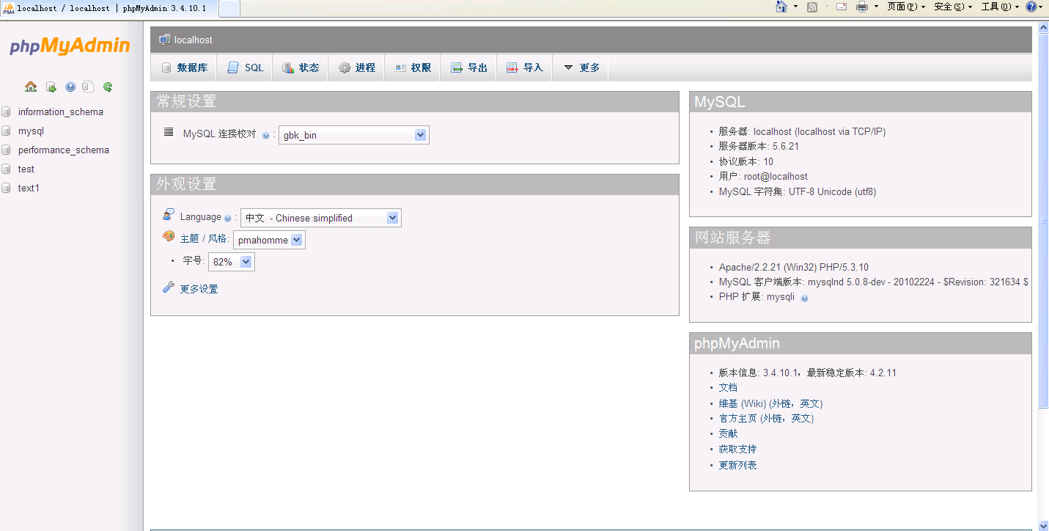Screen dimensions: 1049x531
Task: Open the browser 安全(S) menu dropdown
Action: pyautogui.click(x=953, y=7)
